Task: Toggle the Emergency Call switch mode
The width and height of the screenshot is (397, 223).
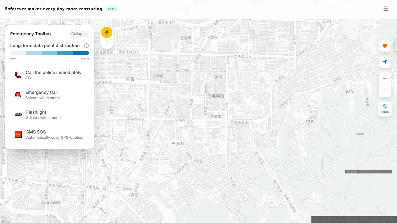Action: coord(42,98)
